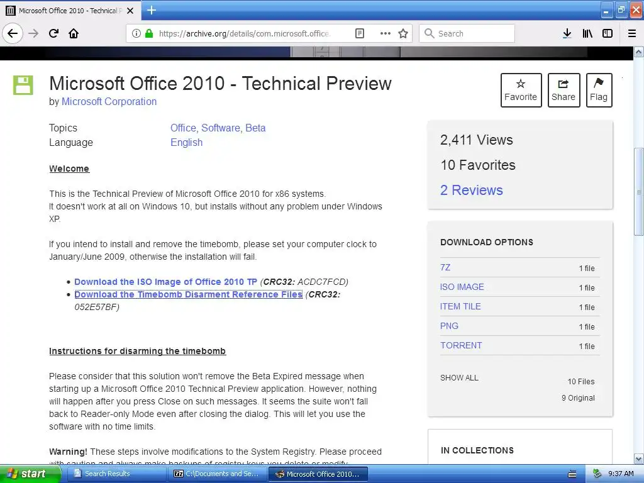Switch to Search Results taskbar window
The image size is (644, 483).
pyautogui.click(x=116, y=474)
